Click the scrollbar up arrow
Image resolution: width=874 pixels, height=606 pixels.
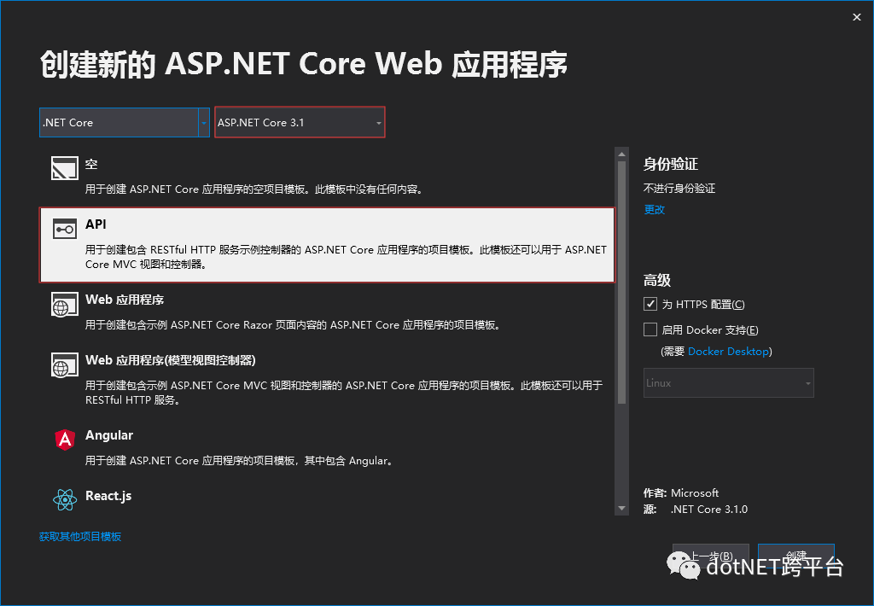(x=622, y=154)
